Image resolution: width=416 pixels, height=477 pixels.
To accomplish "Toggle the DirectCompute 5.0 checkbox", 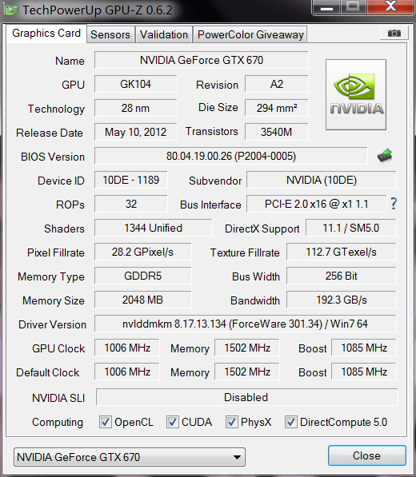I will click(x=290, y=422).
